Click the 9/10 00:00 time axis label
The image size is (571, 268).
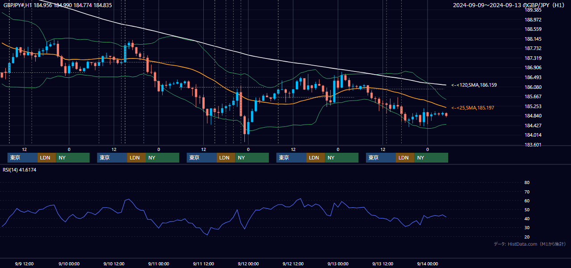pyautogui.click(x=69, y=264)
